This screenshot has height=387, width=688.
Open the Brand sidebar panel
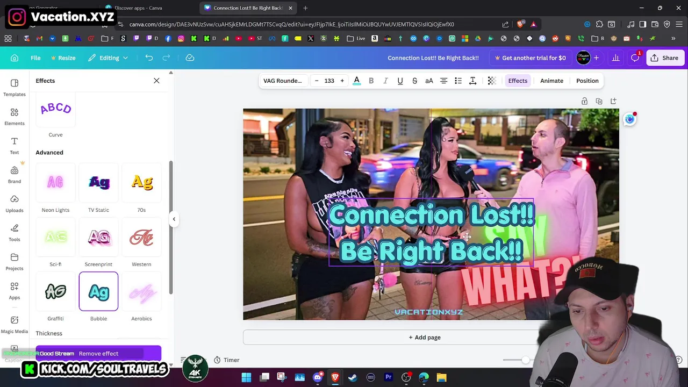click(x=15, y=174)
